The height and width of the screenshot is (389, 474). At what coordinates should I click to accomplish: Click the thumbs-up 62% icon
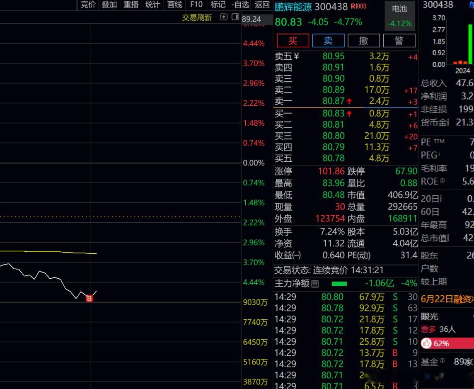pyautogui.click(x=426, y=343)
